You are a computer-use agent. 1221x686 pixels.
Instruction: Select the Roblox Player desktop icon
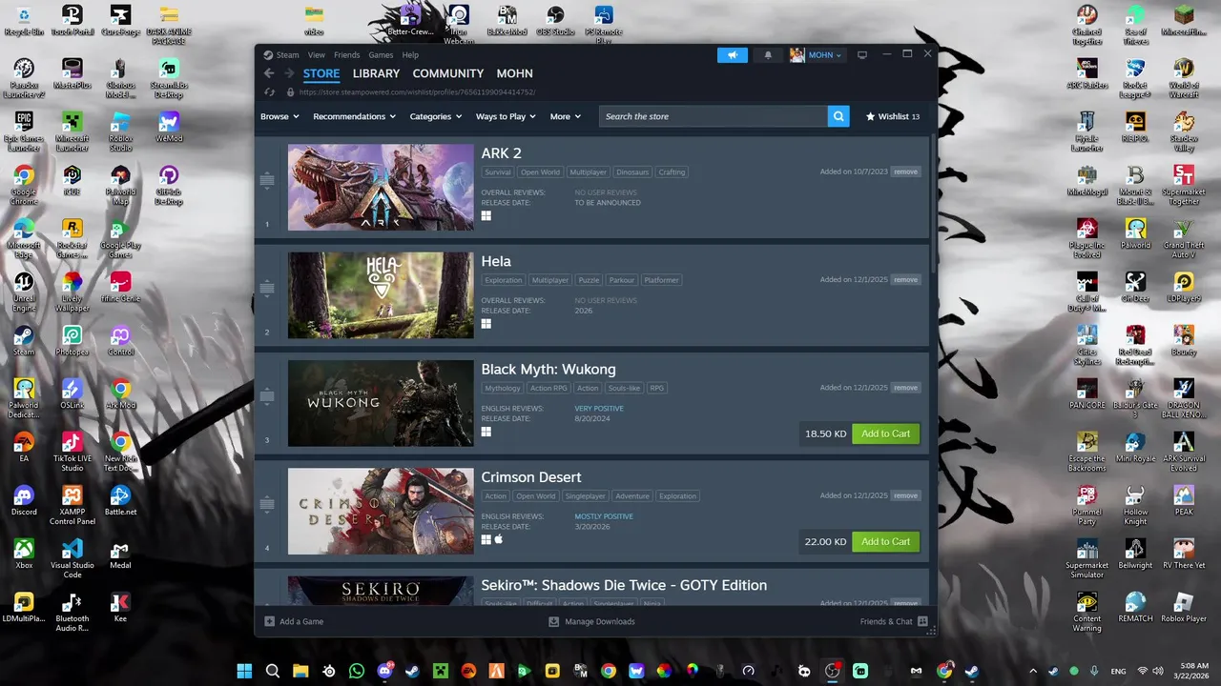click(1184, 607)
